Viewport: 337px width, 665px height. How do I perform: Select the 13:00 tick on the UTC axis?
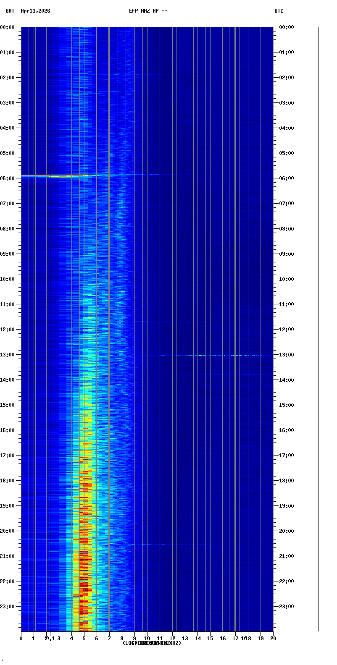[286, 355]
